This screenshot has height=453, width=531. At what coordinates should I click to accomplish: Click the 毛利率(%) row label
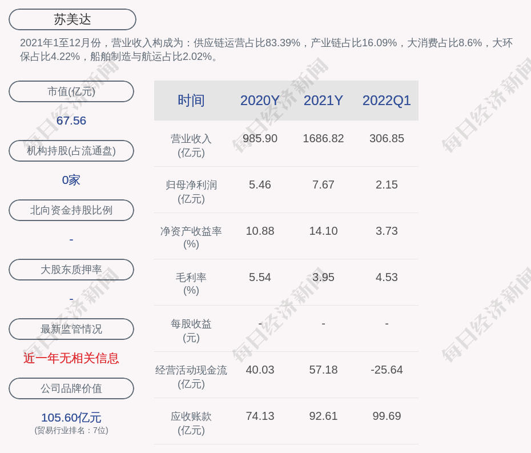coord(191,284)
